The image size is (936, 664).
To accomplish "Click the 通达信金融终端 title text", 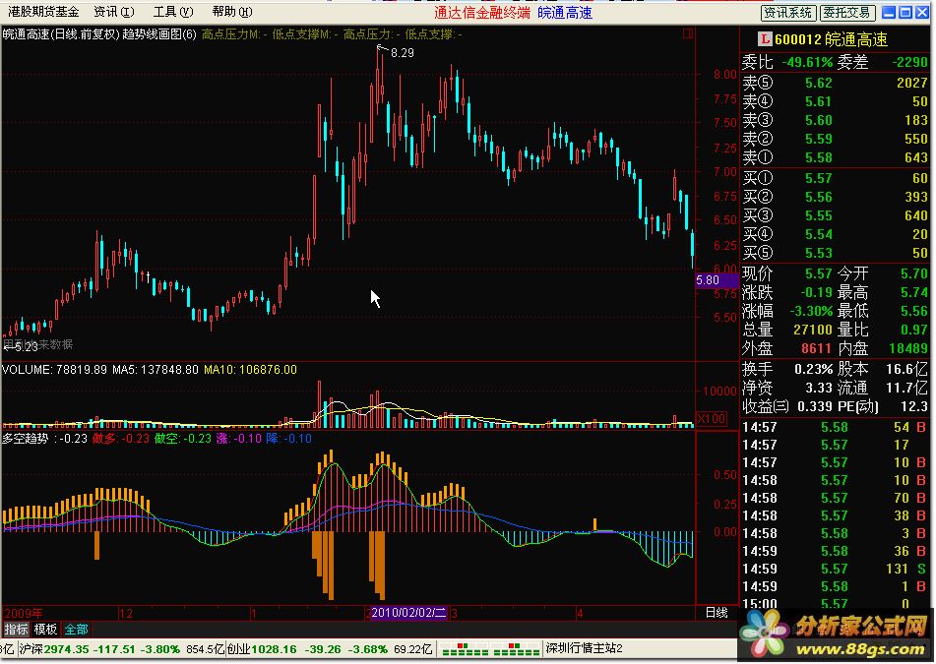I will point(481,13).
